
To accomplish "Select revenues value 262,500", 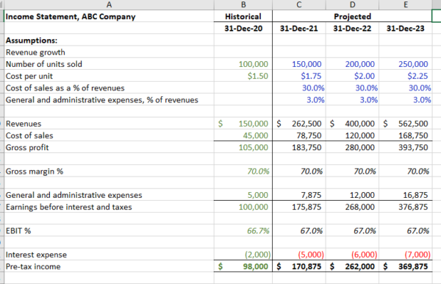I will tap(299, 124).
